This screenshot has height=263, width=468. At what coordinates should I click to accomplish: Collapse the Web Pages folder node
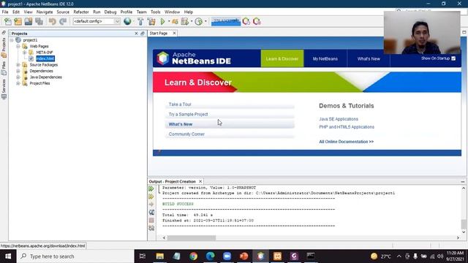18,46
